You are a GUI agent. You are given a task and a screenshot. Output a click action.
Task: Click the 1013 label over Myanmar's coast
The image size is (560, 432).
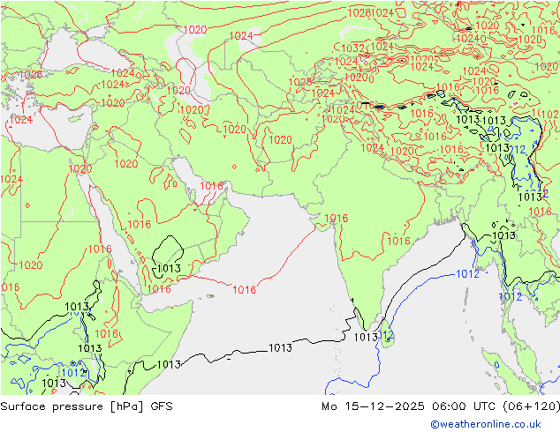pos(503,235)
